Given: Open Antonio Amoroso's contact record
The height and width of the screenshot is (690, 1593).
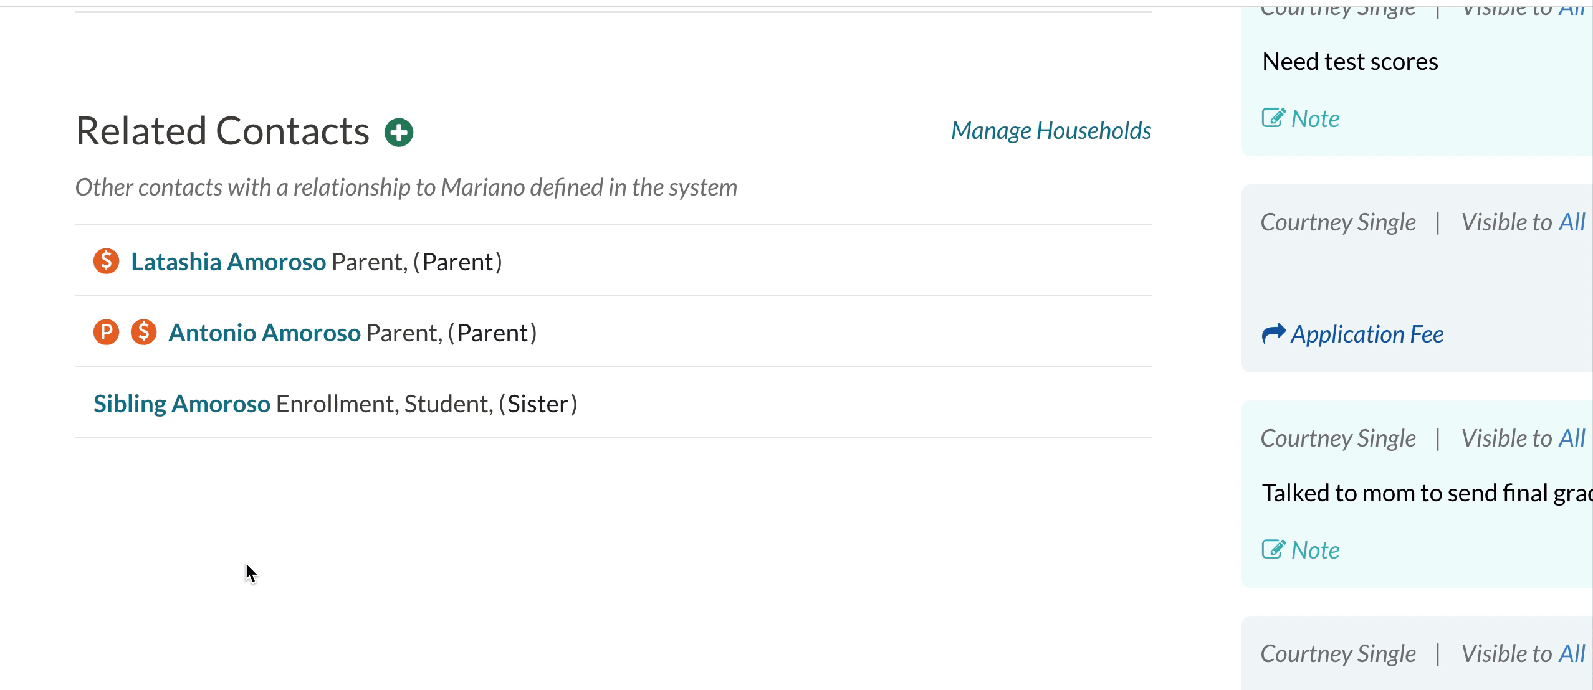Looking at the screenshot, I should [264, 333].
